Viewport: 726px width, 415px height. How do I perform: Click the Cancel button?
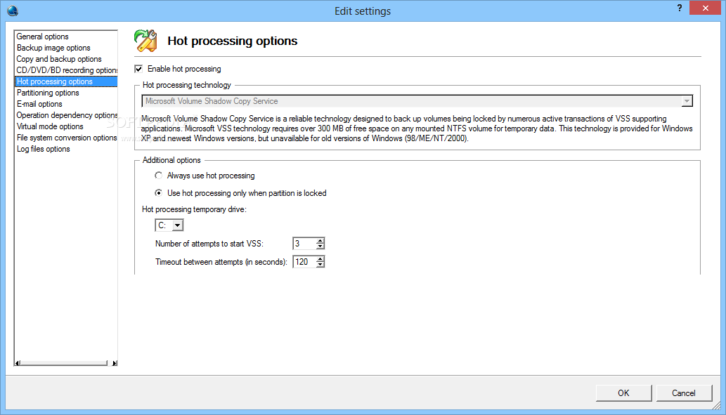click(x=683, y=393)
